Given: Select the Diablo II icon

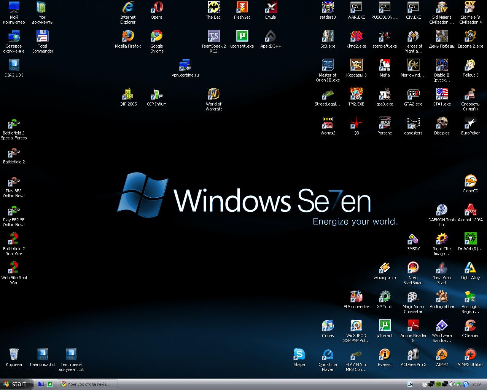Looking at the screenshot, I should click(x=442, y=65).
